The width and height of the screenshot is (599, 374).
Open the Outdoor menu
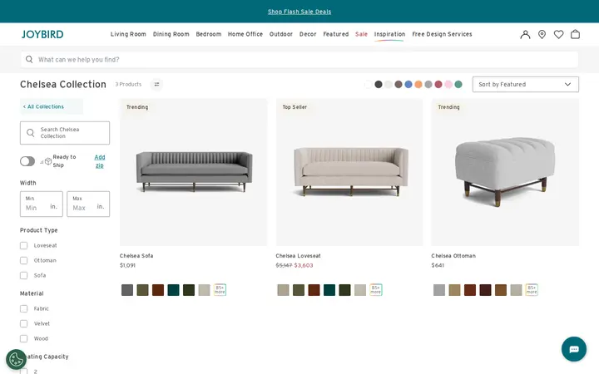(281, 34)
